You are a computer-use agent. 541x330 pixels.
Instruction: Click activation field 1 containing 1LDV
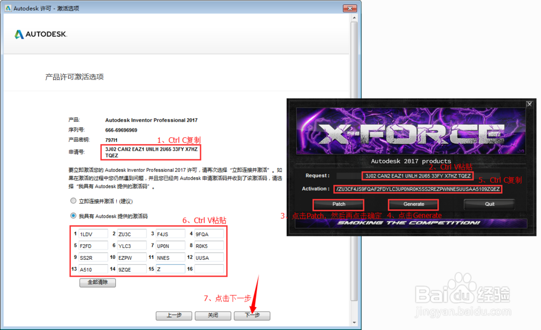93,234
